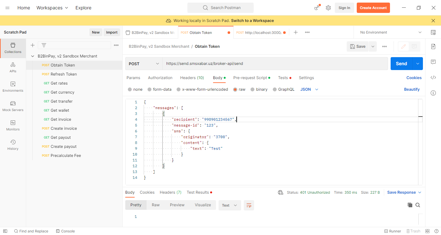Create a new collection with plus icon
The height and width of the screenshot is (235, 441).
[32, 45]
